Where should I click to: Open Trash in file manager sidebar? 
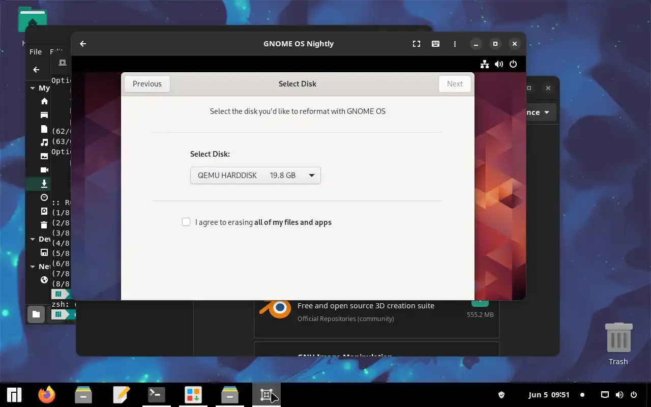(x=44, y=225)
